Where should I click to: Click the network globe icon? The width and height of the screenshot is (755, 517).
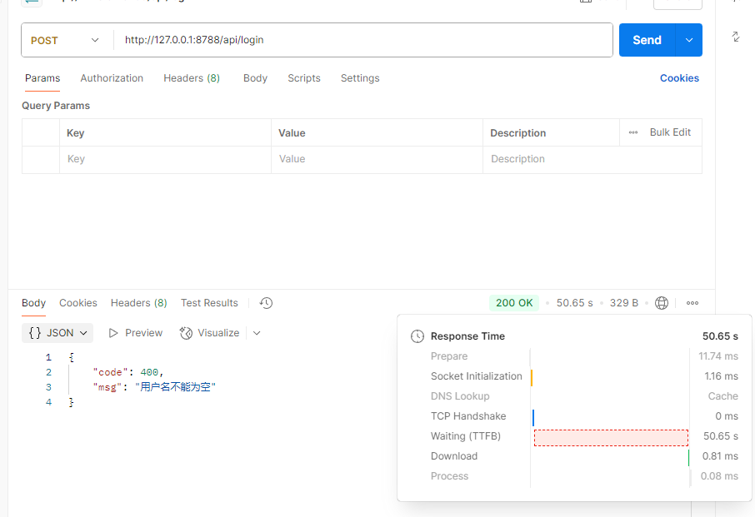(x=662, y=303)
